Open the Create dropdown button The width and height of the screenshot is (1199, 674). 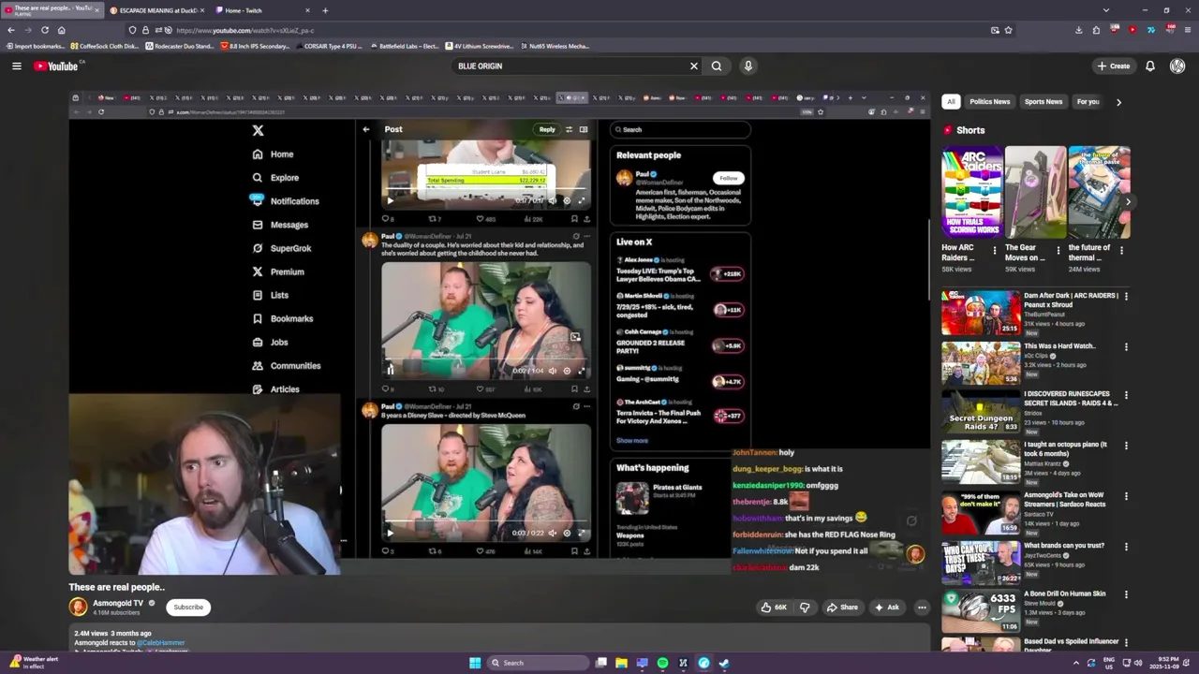pyautogui.click(x=1113, y=66)
